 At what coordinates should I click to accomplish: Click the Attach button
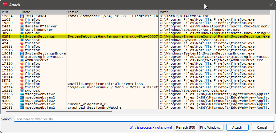coord(237,127)
